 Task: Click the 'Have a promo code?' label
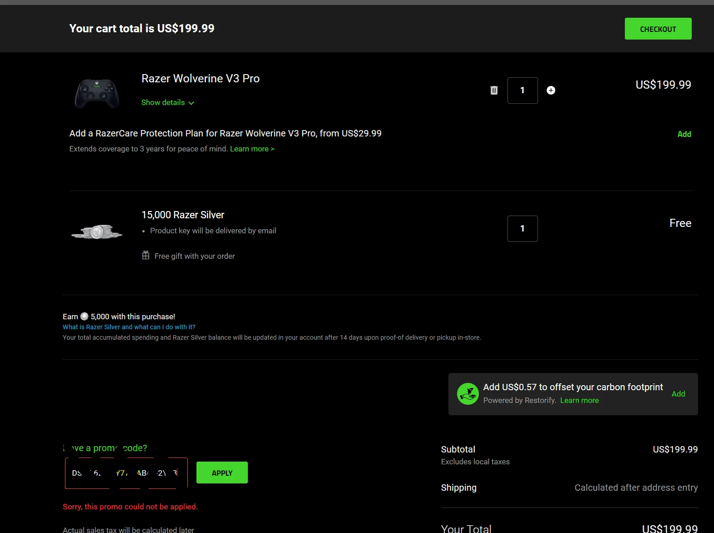pos(105,448)
